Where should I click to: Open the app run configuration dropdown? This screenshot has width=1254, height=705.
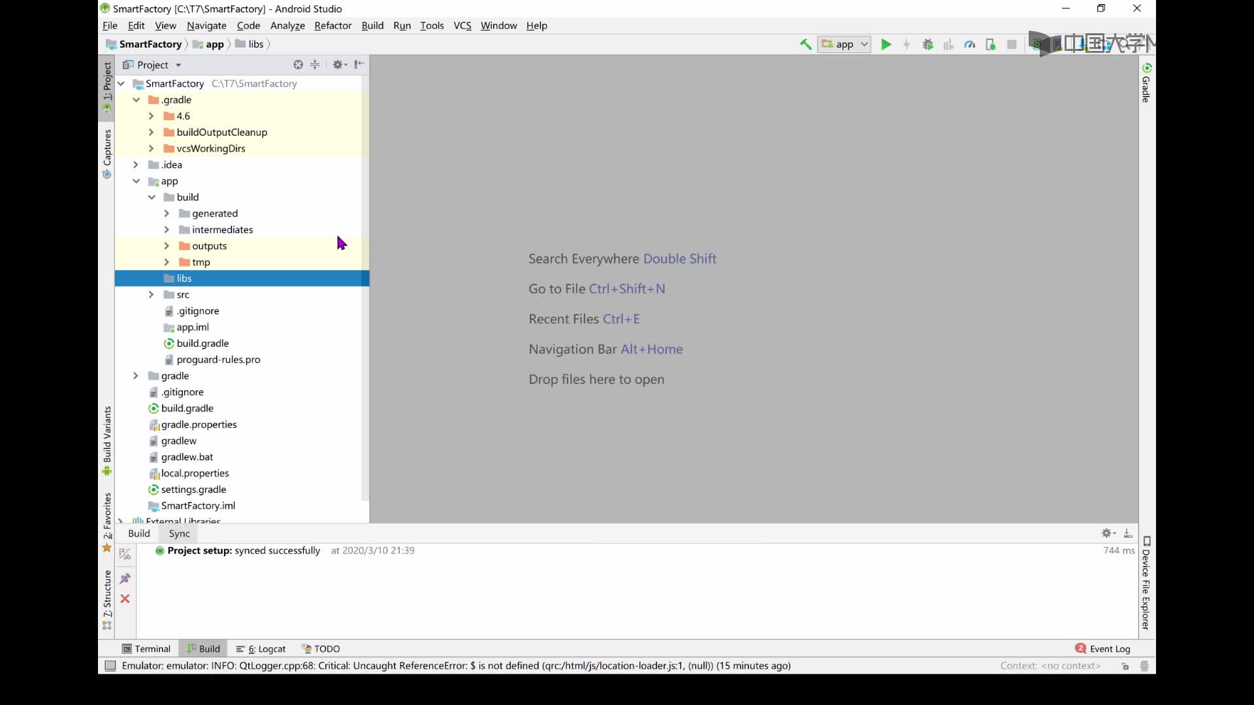click(844, 44)
